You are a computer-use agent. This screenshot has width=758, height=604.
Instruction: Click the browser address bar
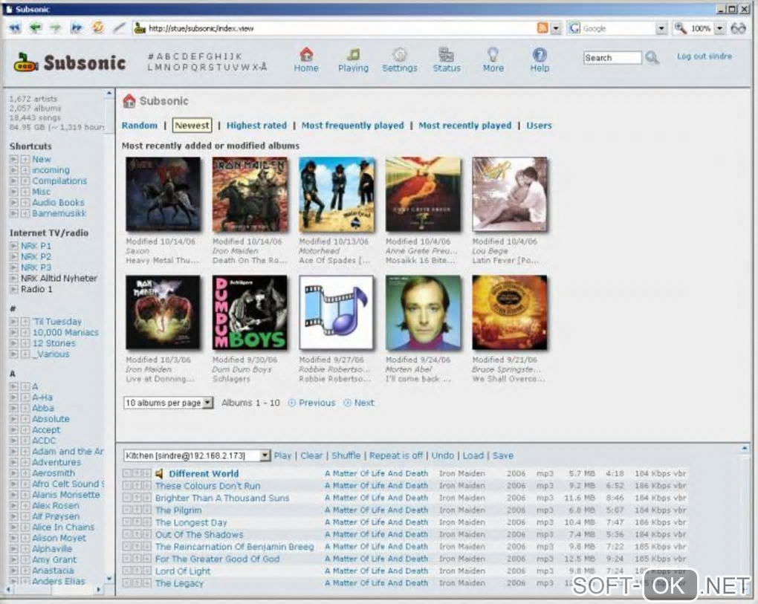click(334, 28)
